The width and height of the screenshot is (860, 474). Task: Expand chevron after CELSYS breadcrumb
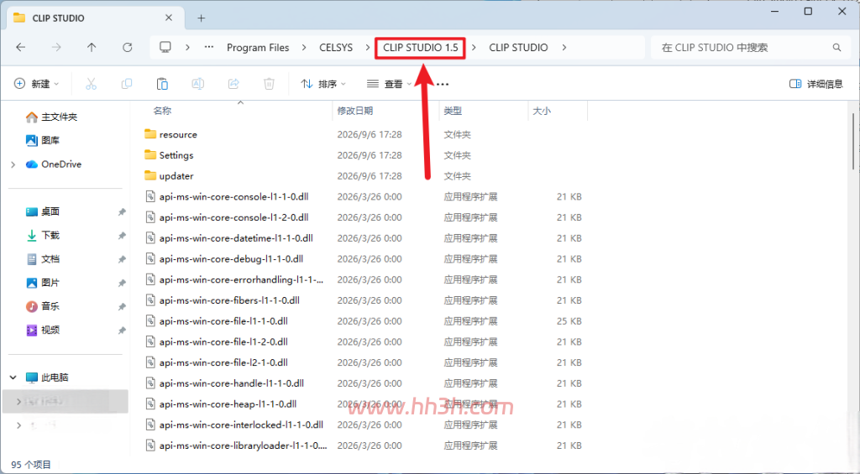pyautogui.click(x=367, y=48)
